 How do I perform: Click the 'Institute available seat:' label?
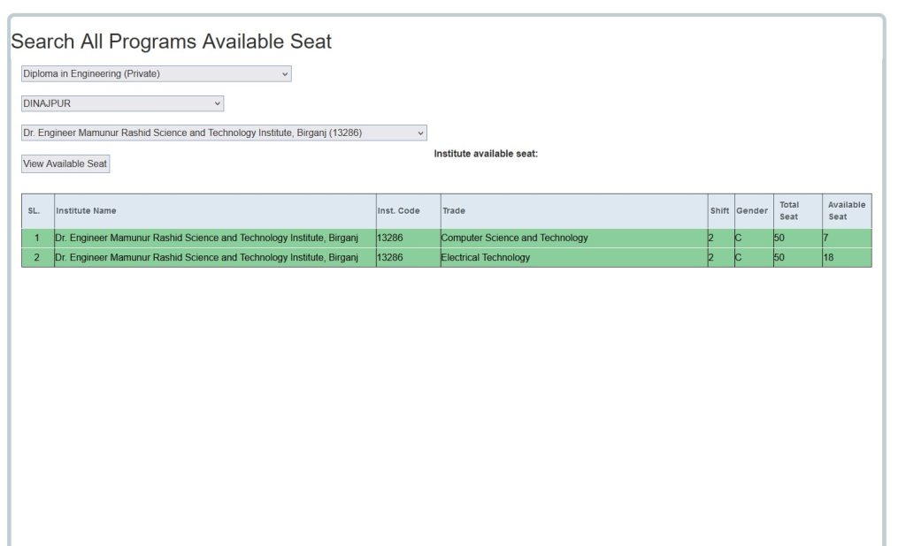click(486, 154)
